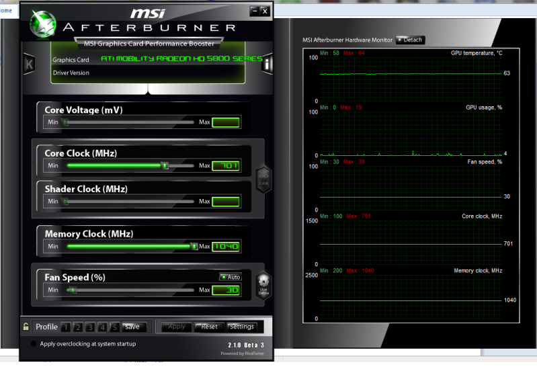Image resolution: width=537 pixels, height=373 pixels.
Task: Click the Memory clock monitor graph
Action: 411,297
